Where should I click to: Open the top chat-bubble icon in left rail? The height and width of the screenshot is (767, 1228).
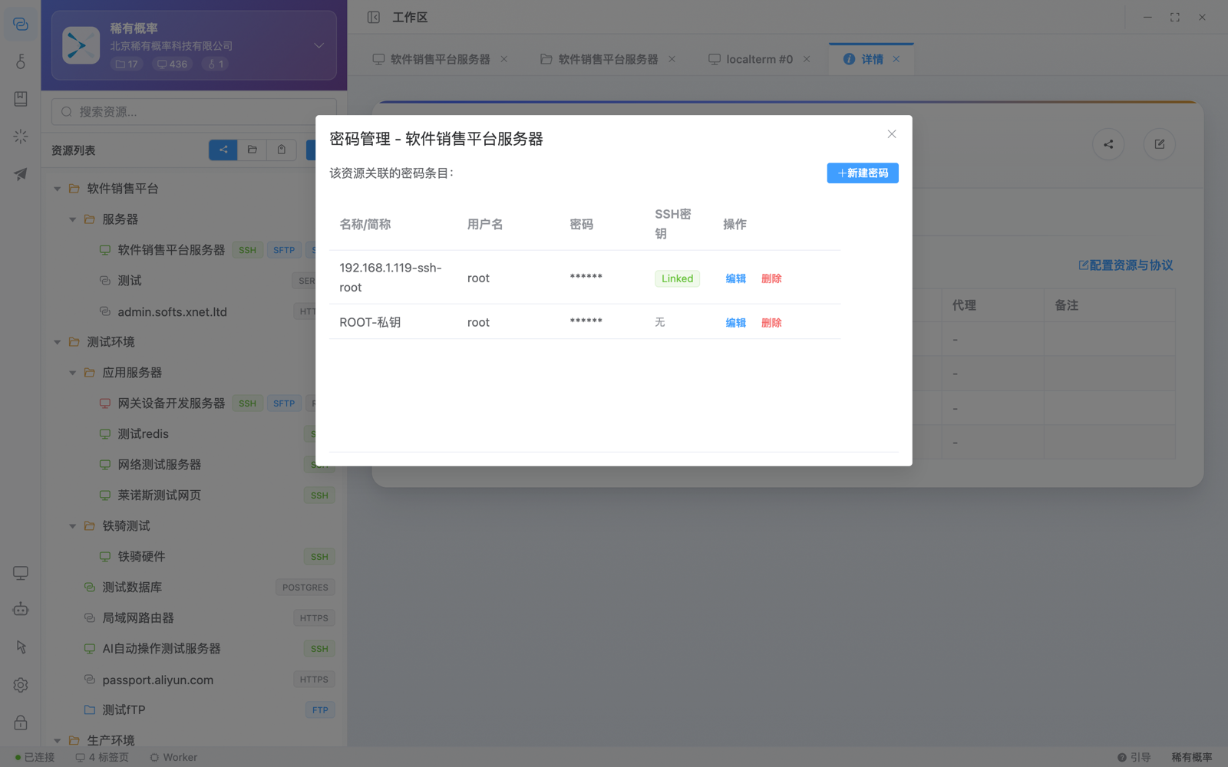tap(21, 25)
